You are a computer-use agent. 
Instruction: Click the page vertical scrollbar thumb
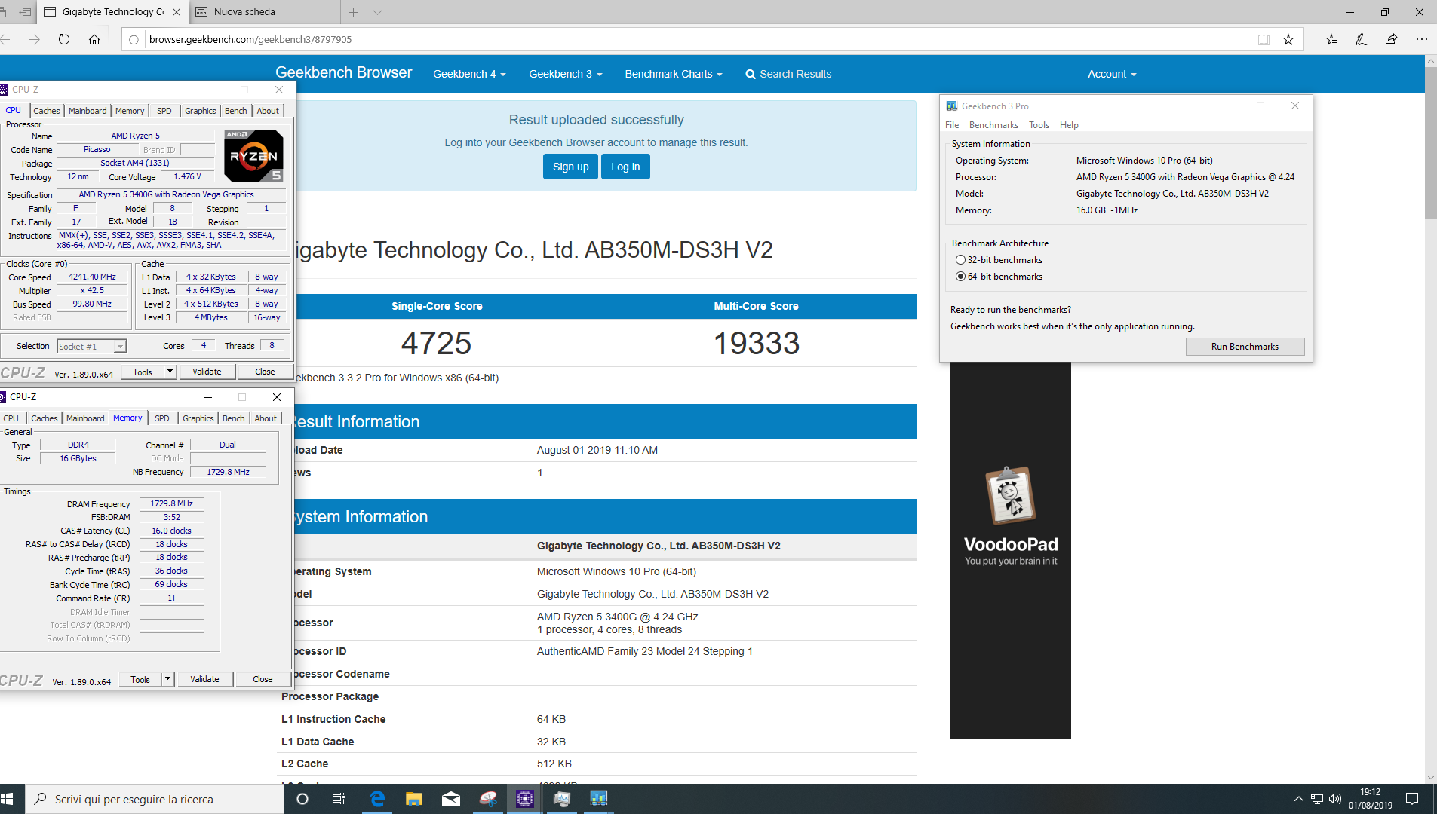coord(1431,143)
